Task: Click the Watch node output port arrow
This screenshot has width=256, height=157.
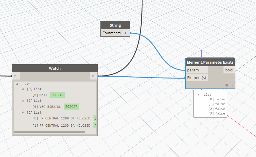Action: coord(93,76)
